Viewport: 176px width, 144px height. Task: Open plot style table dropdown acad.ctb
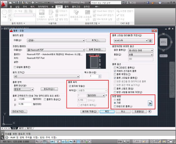[x=131, y=41]
